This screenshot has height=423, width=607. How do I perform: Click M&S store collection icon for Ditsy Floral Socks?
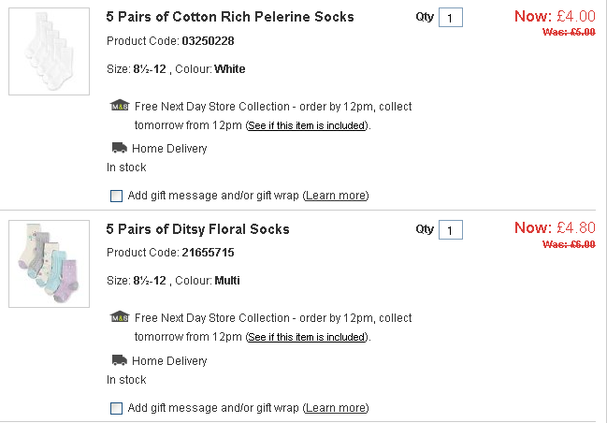[x=119, y=318]
